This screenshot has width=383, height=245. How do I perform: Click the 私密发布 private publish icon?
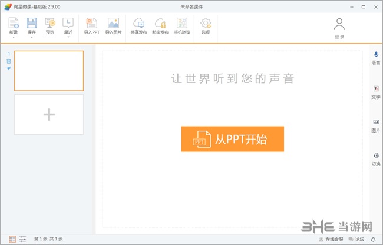click(x=160, y=23)
